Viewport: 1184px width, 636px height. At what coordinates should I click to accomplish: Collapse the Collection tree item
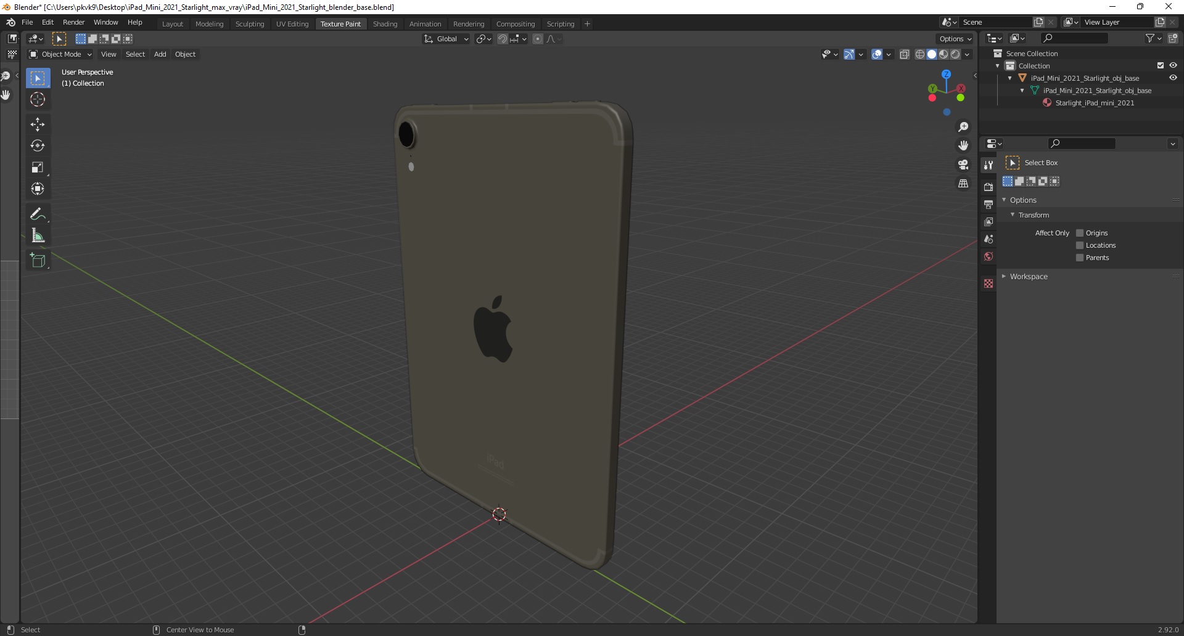point(998,65)
